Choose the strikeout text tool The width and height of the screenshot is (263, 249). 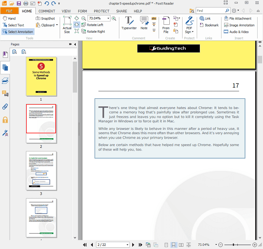(x=154, y=24)
